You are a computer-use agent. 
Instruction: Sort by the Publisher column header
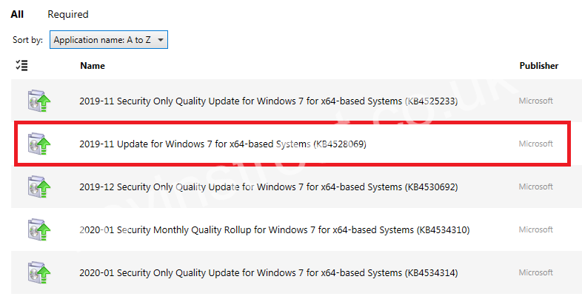(538, 66)
